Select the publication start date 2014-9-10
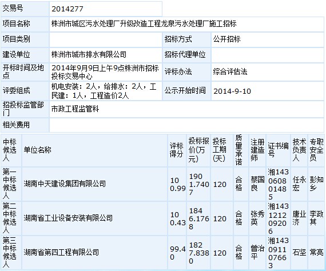The image size is (326, 271). click(232, 91)
